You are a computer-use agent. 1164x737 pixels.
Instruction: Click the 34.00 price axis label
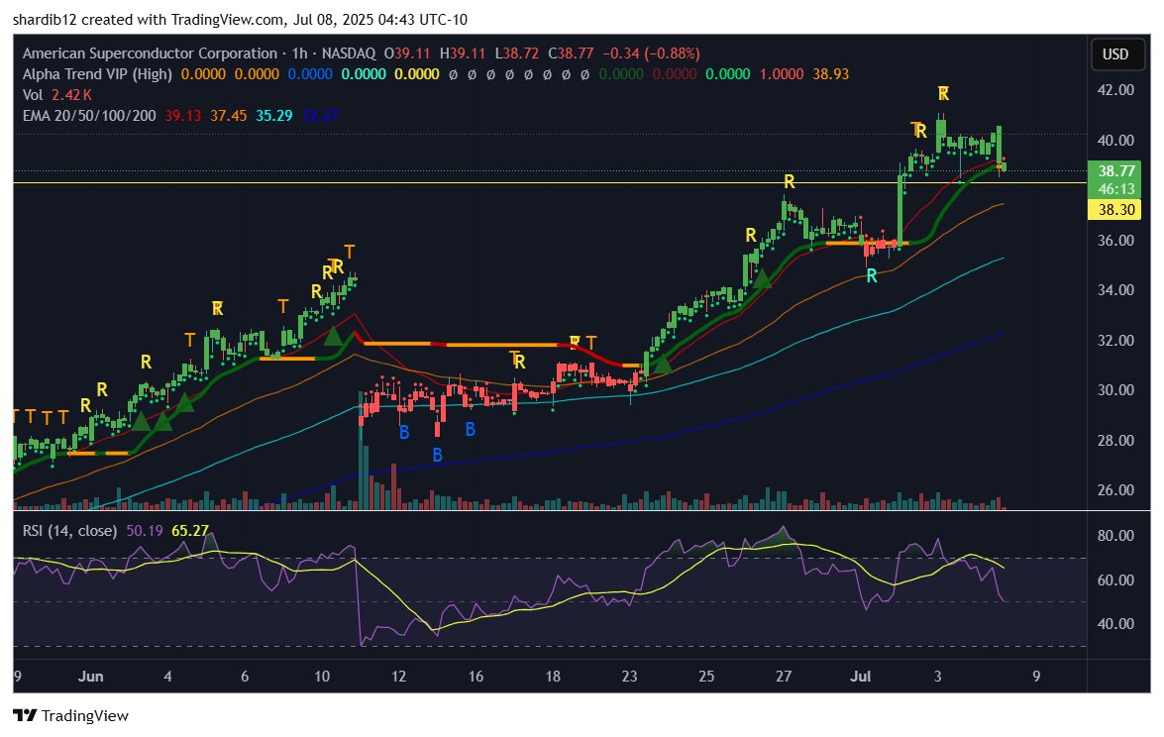click(1115, 290)
